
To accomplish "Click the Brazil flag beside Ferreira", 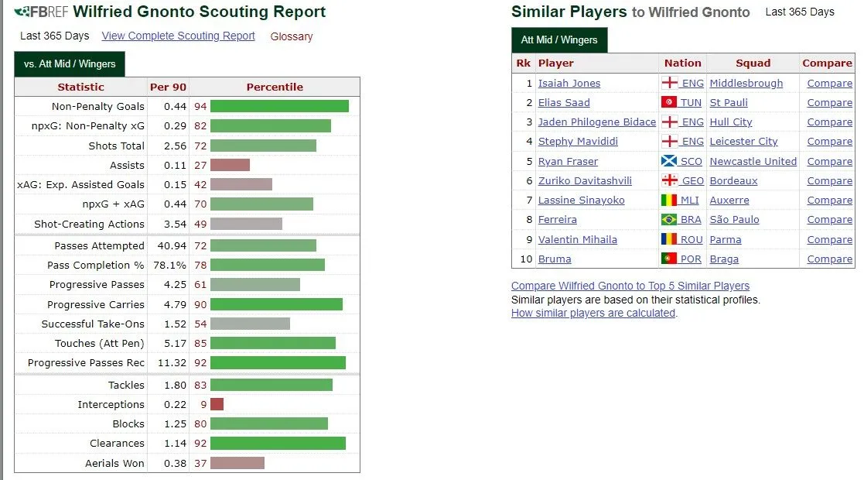I will pos(669,219).
